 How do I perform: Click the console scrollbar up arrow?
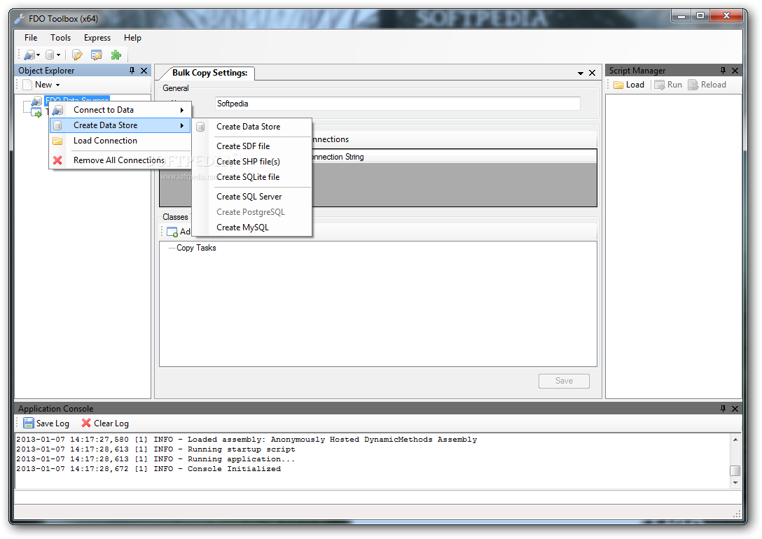tap(735, 440)
